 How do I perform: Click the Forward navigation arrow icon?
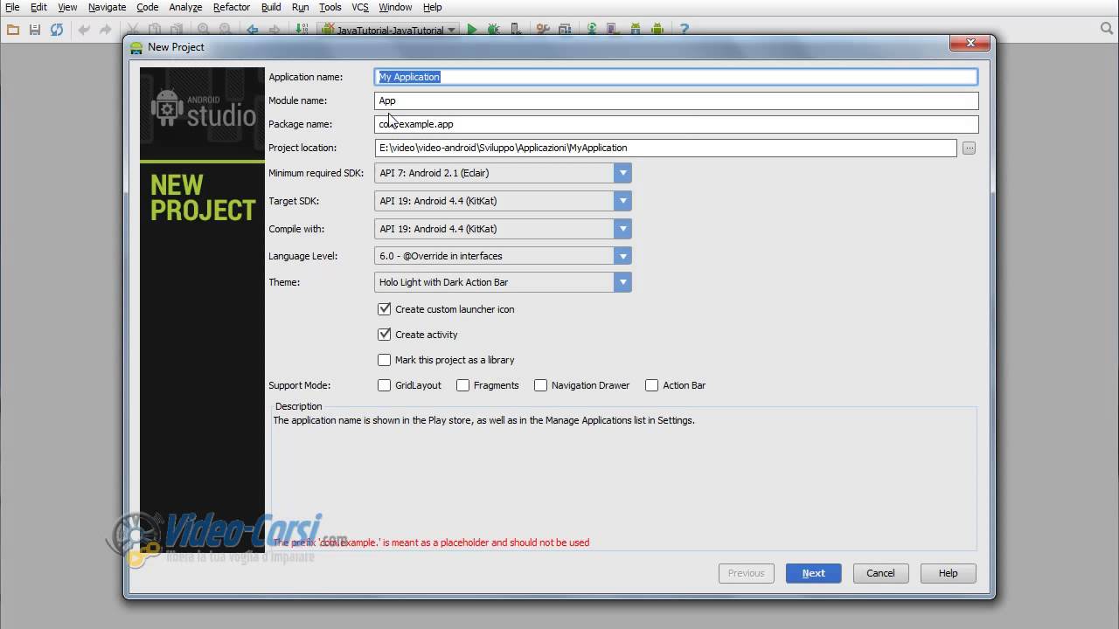(x=275, y=29)
